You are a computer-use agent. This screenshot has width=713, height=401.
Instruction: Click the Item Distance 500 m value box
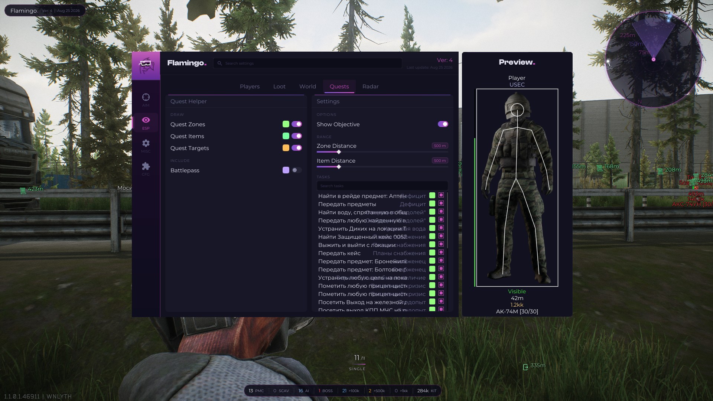[x=440, y=161]
